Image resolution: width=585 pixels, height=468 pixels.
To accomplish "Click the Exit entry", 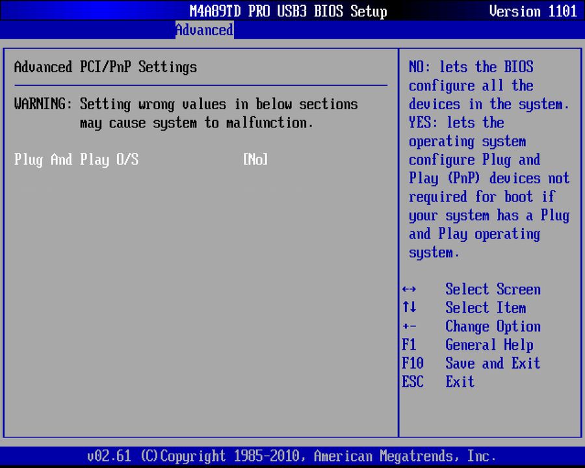I will point(460,382).
